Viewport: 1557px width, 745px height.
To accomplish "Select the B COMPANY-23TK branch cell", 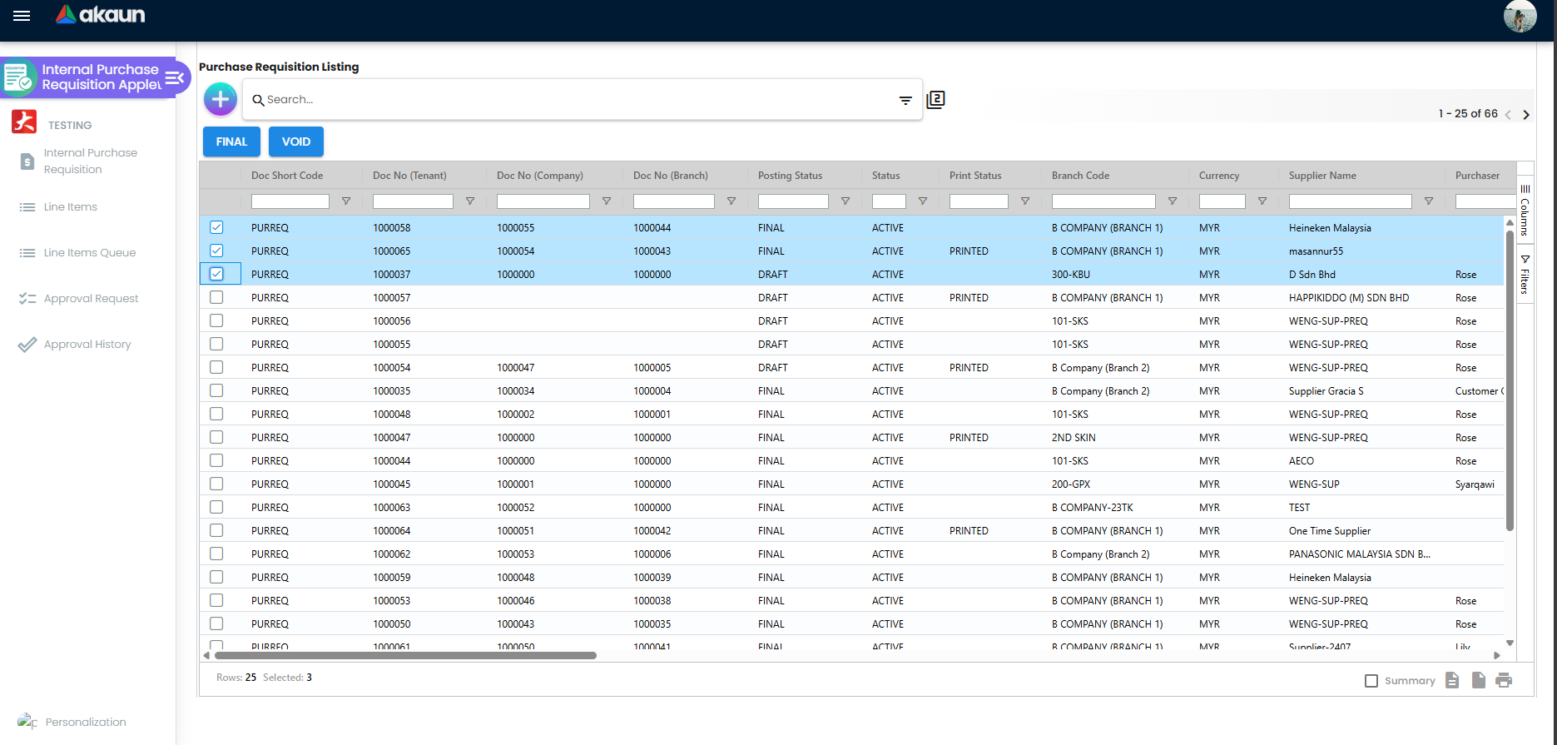I will 1092,507.
